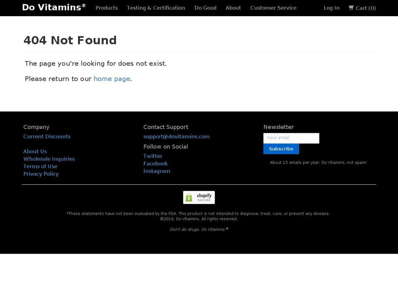Open the Twitter social link
Image resolution: width=398 pixels, height=299 pixels.
click(153, 156)
